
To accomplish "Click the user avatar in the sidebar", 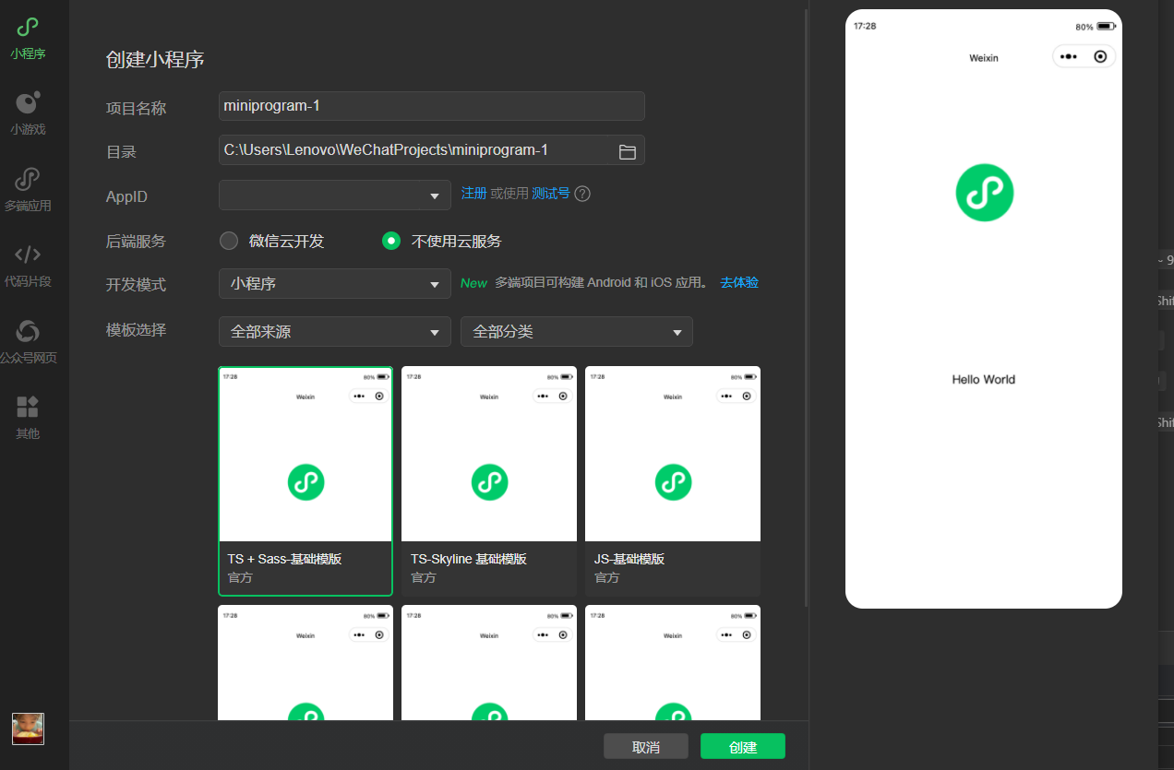I will 28,729.
